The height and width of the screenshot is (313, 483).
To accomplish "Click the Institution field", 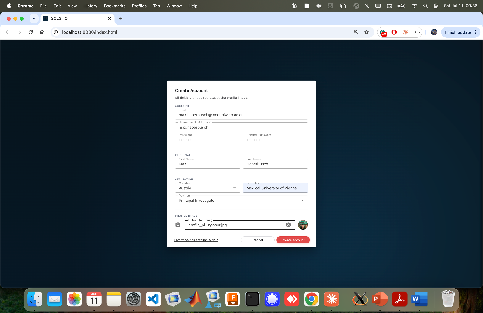I will pyautogui.click(x=275, y=188).
